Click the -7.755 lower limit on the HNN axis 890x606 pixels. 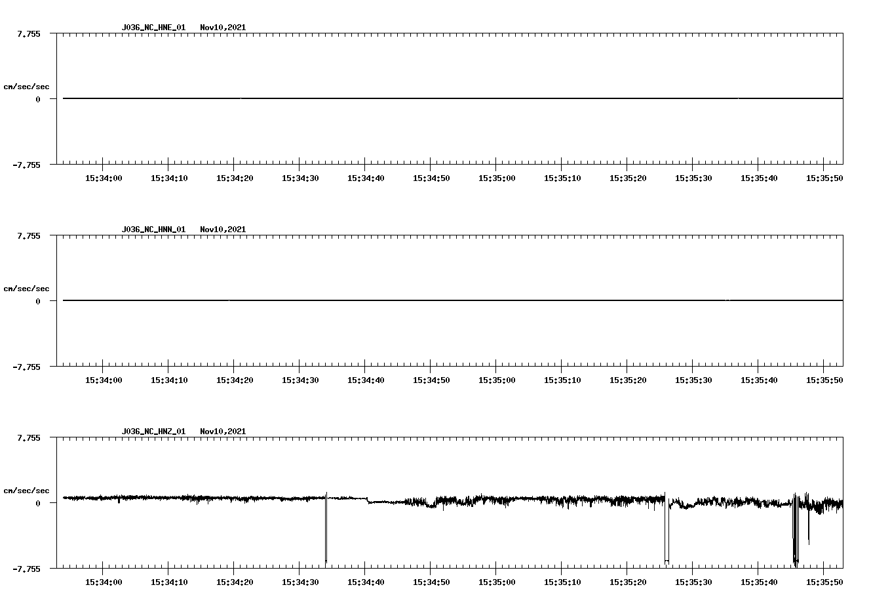(26, 367)
